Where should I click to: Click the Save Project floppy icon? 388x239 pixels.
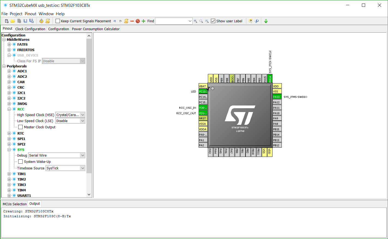(25, 21)
